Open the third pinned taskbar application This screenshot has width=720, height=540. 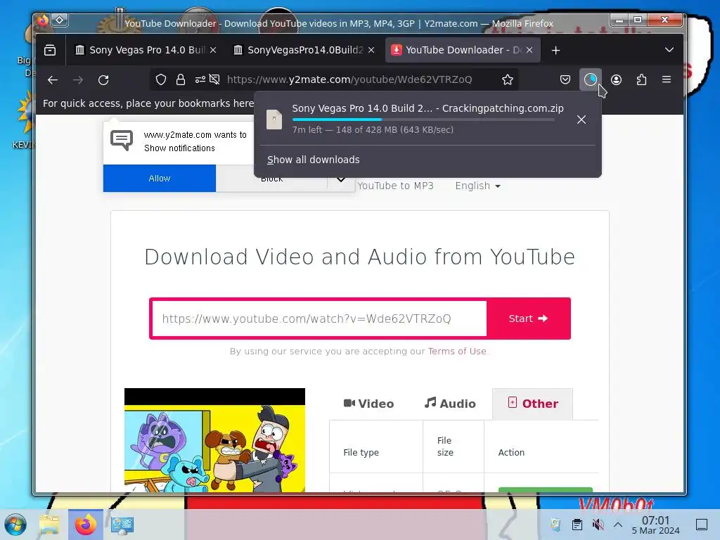(x=122, y=525)
